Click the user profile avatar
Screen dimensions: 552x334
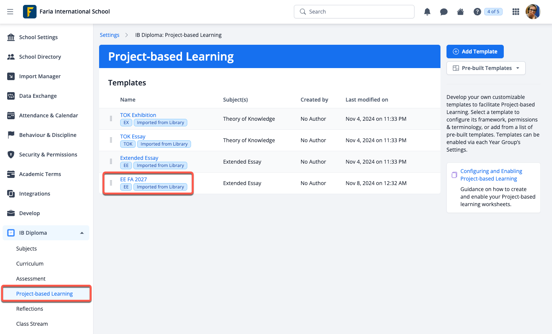533,12
